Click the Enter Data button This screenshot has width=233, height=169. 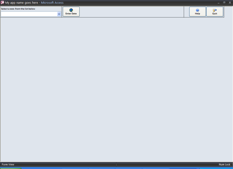[71, 12]
